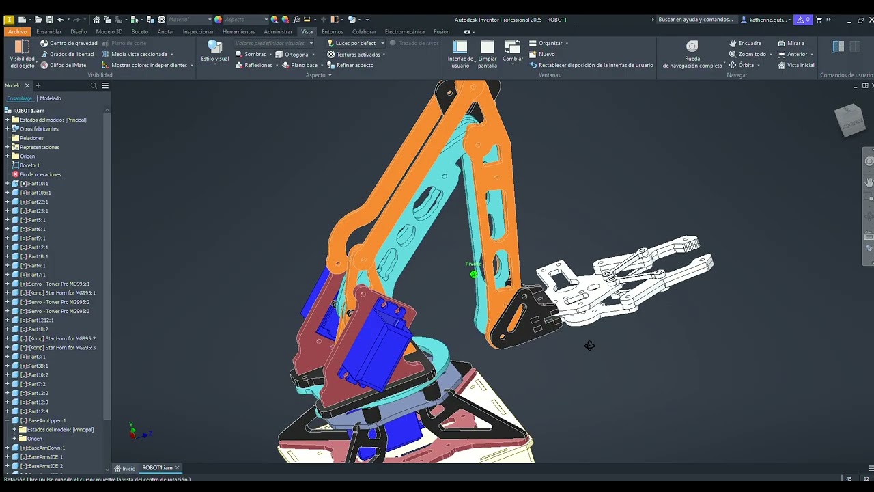
Task: Click the shopping cart icon
Action: point(819,20)
